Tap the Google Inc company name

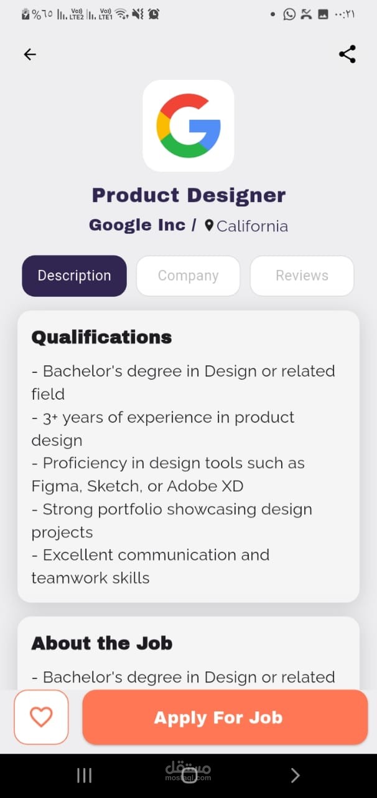137,225
